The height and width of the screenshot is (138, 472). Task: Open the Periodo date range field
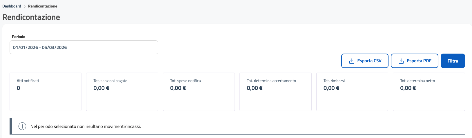click(84, 47)
